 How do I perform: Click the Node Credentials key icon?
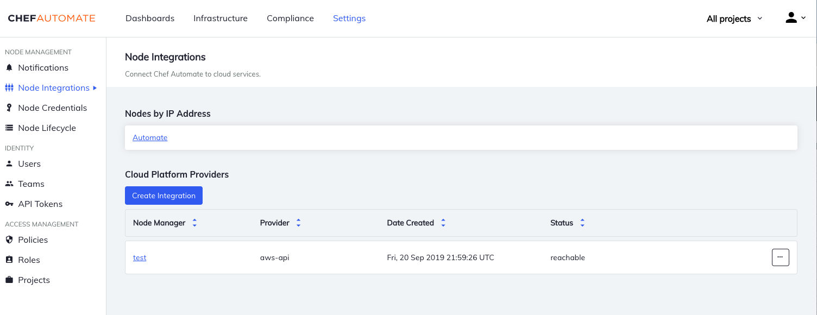coord(9,108)
